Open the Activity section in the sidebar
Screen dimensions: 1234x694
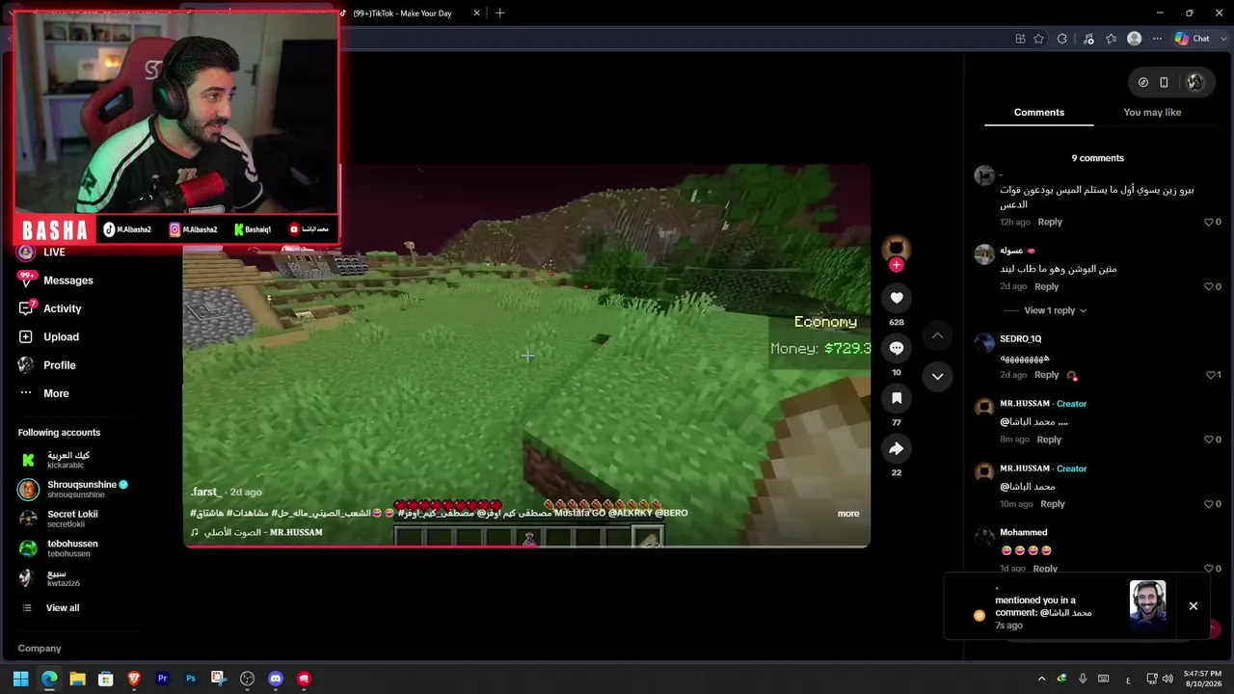click(63, 308)
